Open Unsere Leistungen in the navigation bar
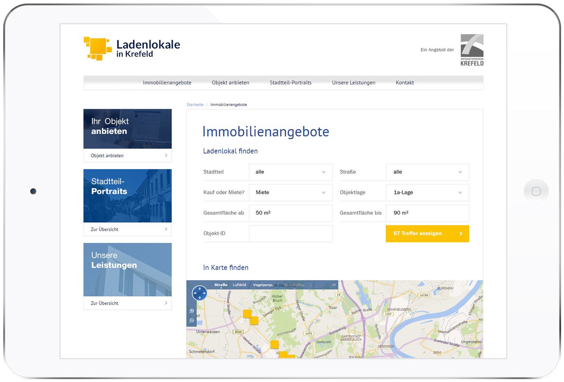The width and height of the screenshot is (564, 382). coord(354,83)
